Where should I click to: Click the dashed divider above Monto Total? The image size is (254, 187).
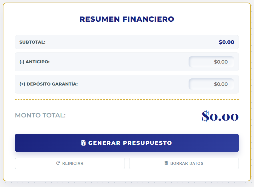(x=127, y=99)
